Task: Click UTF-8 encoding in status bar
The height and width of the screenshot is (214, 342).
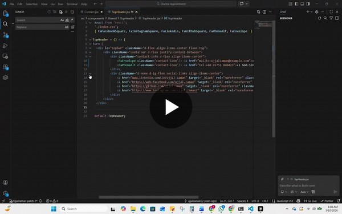Action: (x=255, y=201)
